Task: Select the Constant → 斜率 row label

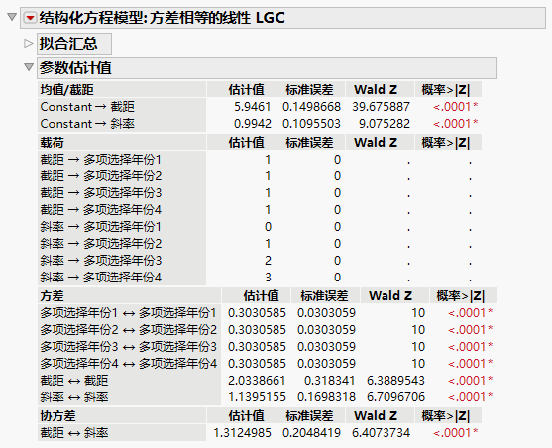Action: [87, 124]
